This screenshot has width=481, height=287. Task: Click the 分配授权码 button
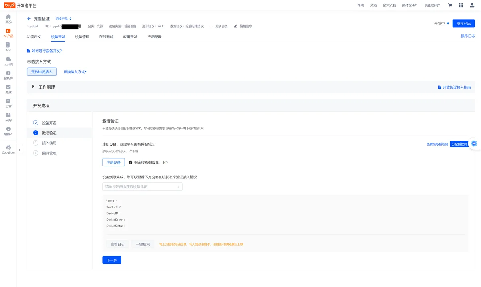(x=459, y=144)
